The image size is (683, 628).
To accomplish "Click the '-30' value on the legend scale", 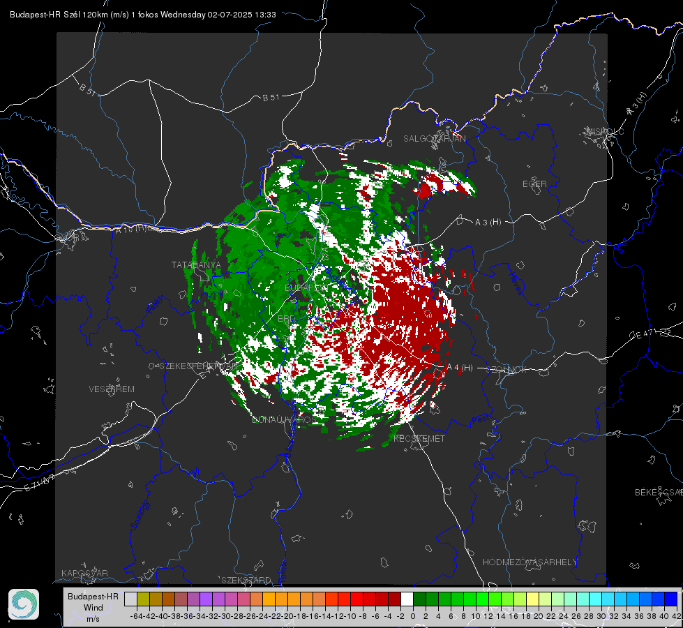I will coord(237,616).
